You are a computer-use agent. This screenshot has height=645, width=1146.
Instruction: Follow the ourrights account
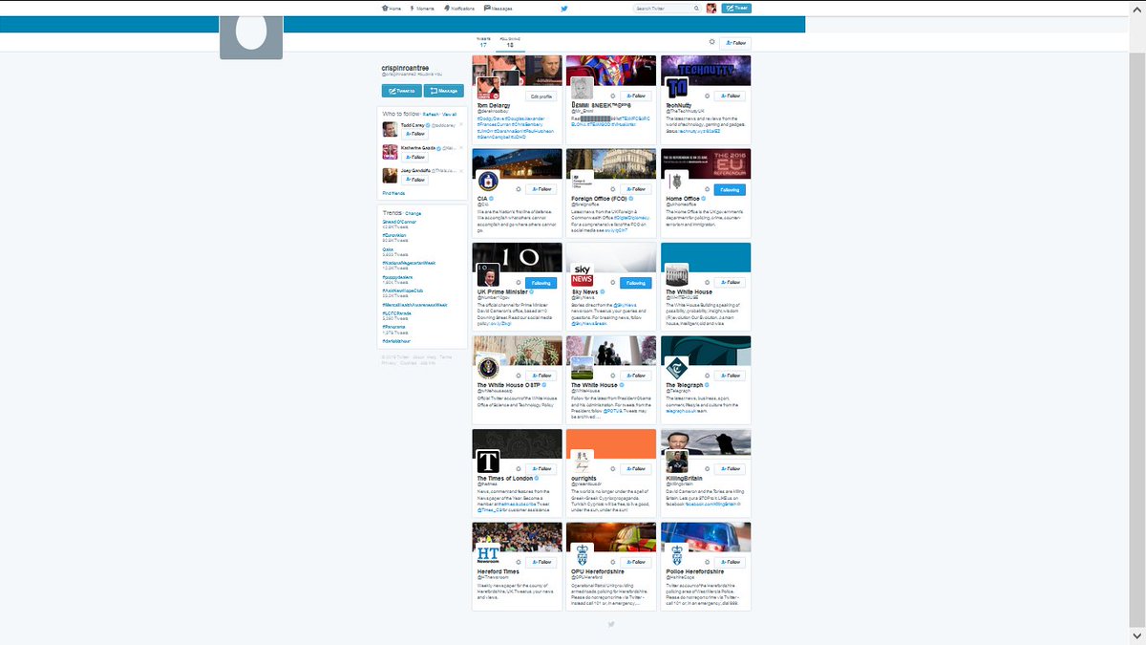coord(634,469)
